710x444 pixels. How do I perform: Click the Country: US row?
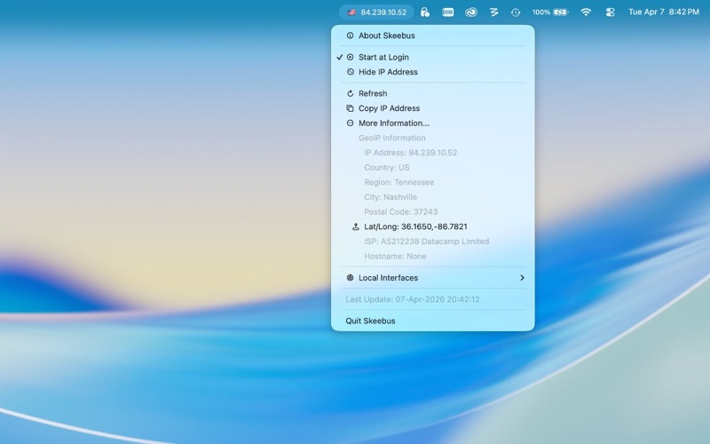click(x=433, y=167)
